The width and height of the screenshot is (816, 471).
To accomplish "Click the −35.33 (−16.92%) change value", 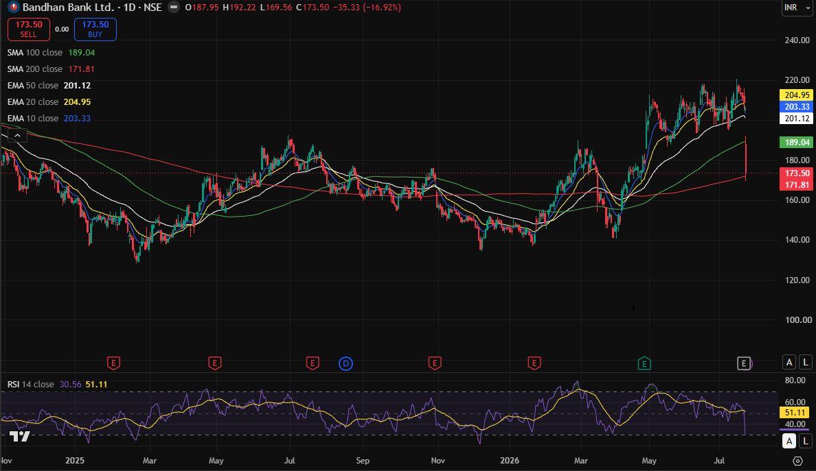I will click(368, 8).
